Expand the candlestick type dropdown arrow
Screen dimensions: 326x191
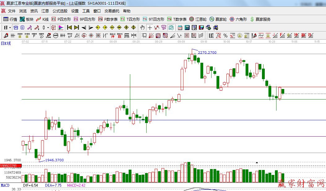(48, 28)
